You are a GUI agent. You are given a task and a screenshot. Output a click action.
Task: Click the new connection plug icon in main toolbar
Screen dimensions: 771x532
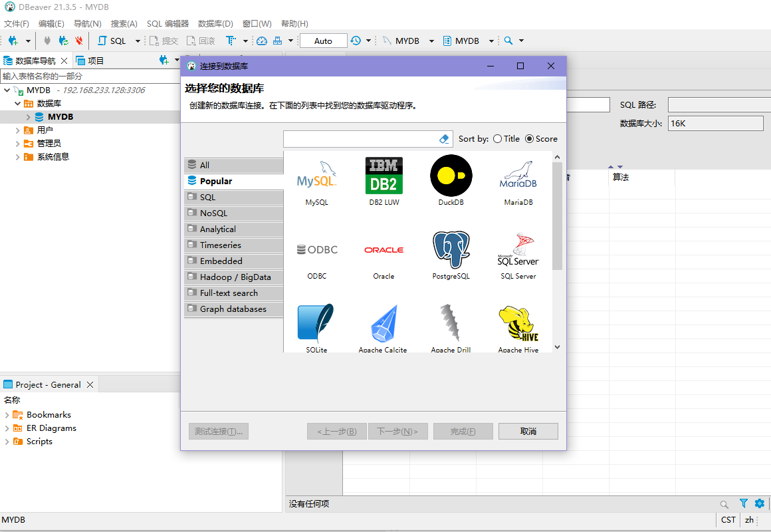(x=13, y=41)
